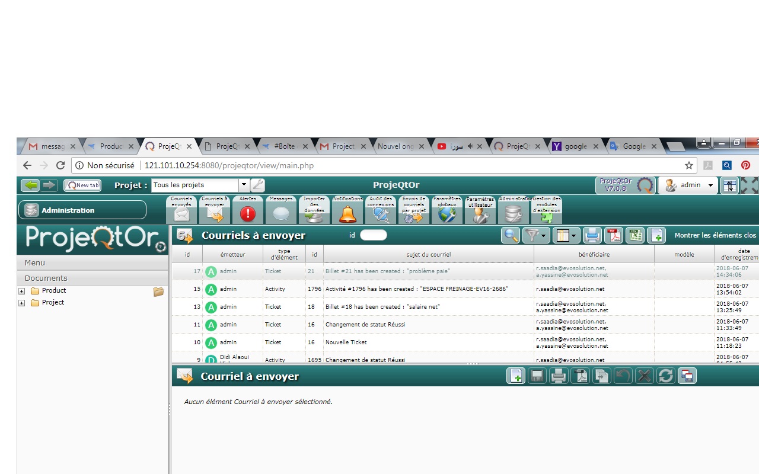This screenshot has width=759, height=474.
Task: Click the Importer des données icon
Action: coord(314,212)
